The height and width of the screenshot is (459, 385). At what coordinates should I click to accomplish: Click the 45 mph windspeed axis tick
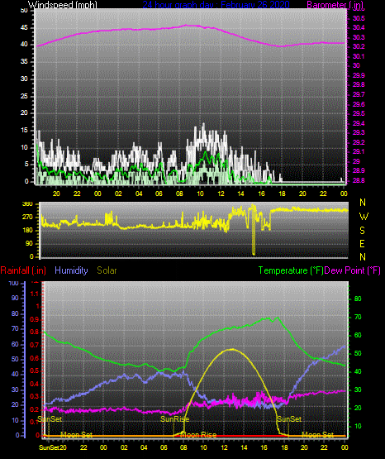tap(24, 28)
